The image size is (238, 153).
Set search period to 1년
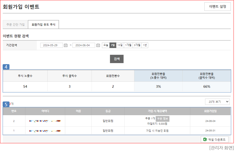[145, 45]
